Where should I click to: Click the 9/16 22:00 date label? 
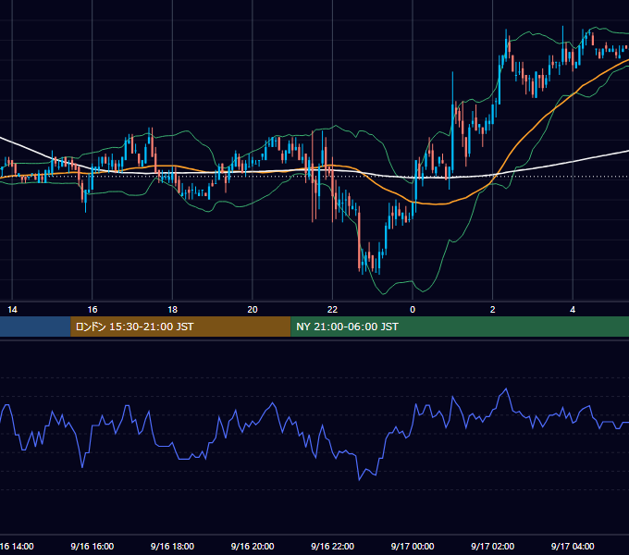coord(333,546)
